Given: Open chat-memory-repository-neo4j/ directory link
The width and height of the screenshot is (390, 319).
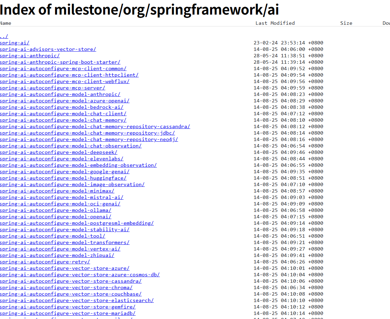Looking at the screenshot, I should 89,140.
